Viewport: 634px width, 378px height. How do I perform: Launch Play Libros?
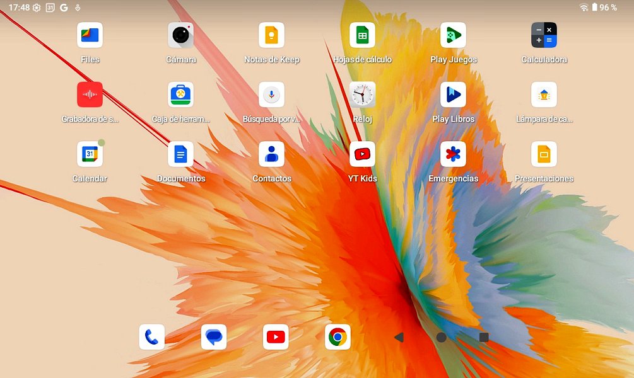coord(453,94)
